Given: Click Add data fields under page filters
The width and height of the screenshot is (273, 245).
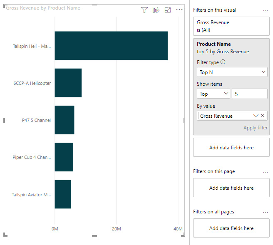Looking at the screenshot, I should tap(231, 188).
